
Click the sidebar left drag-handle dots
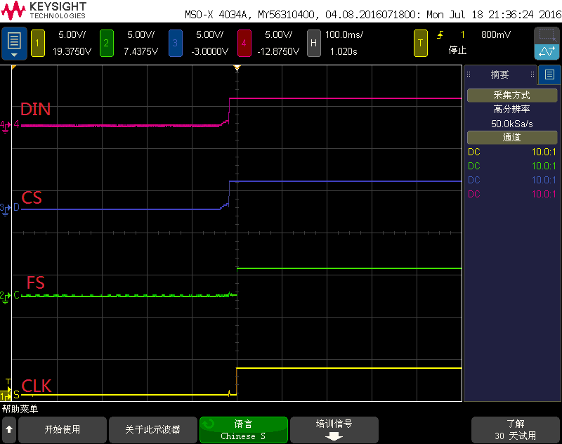pos(469,74)
